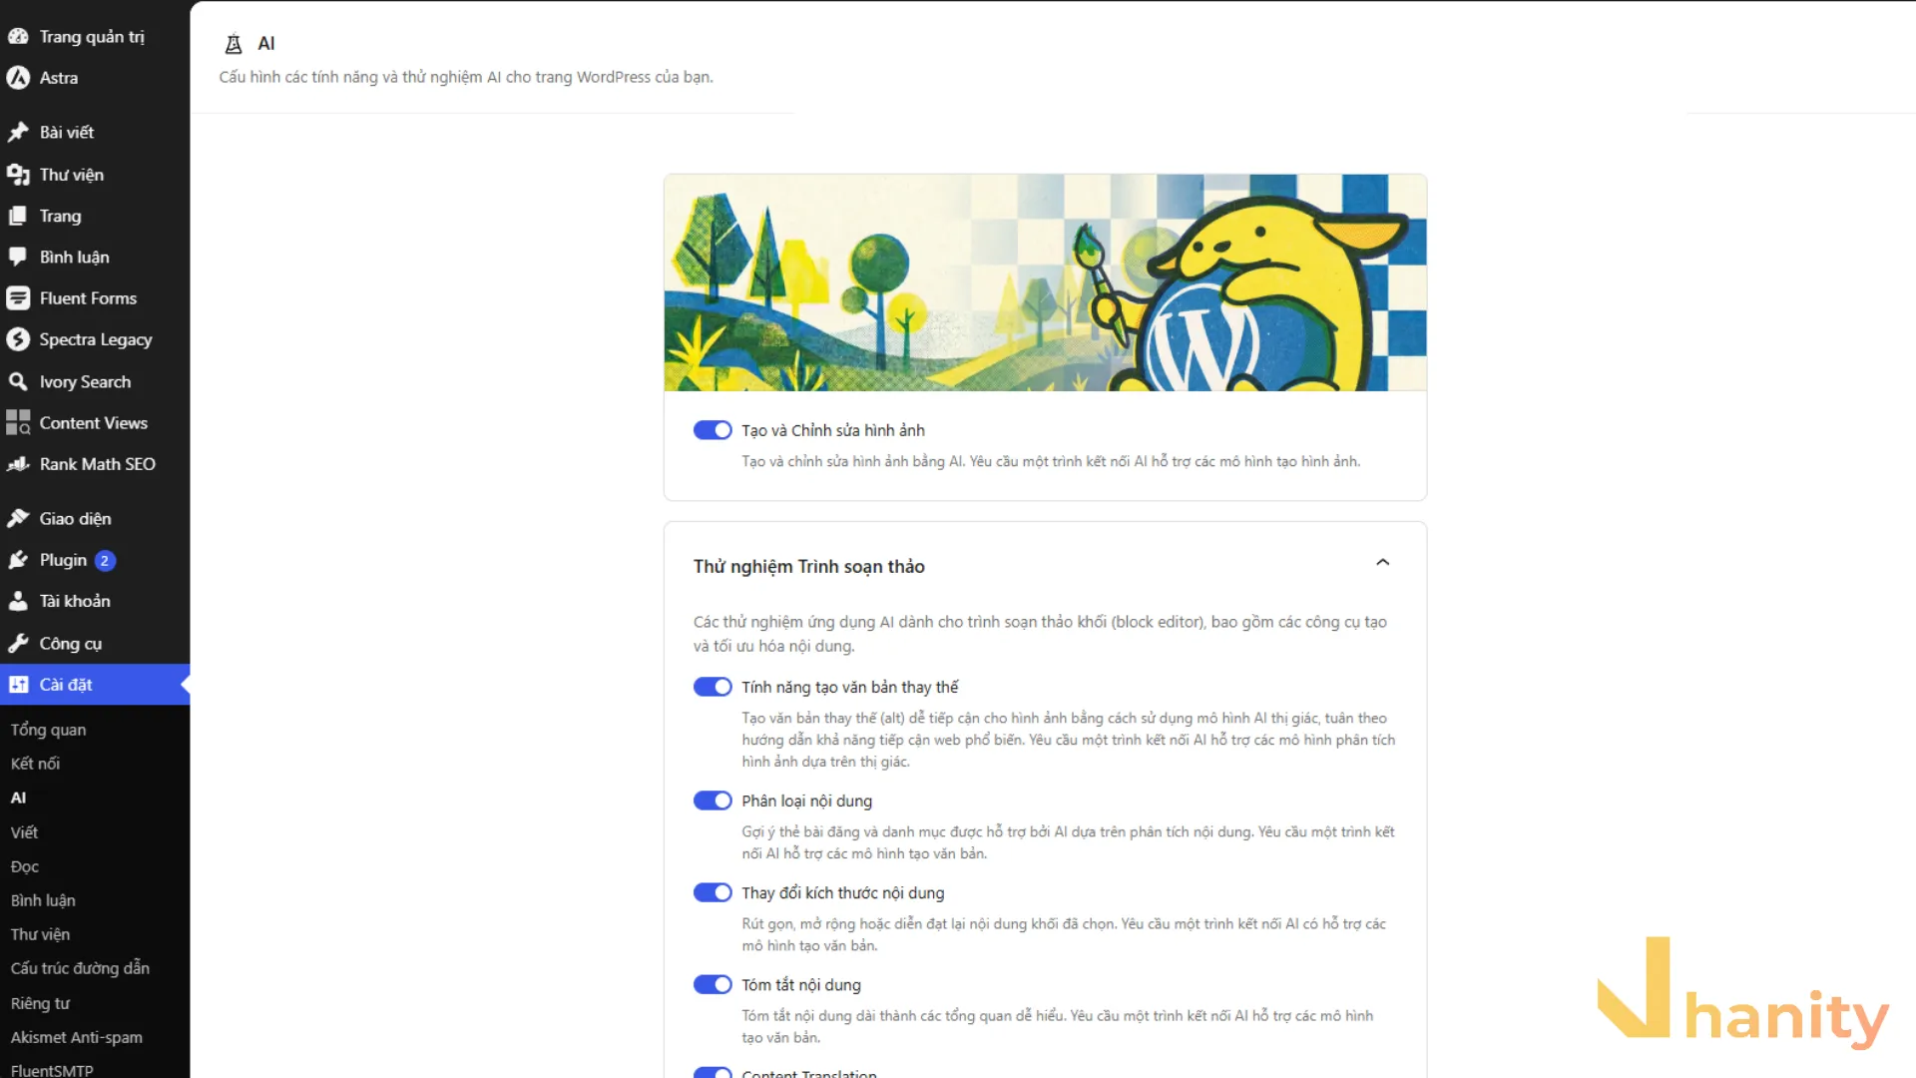
Task: Disable the Phân loại nội dung switch
Action: pyautogui.click(x=713, y=801)
